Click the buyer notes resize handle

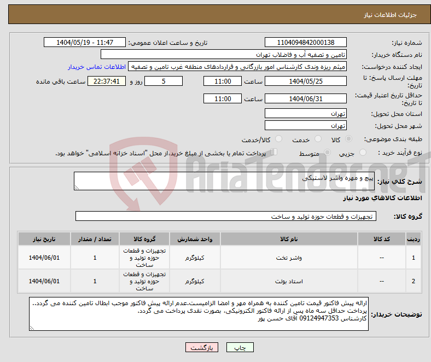coord(32,328)
